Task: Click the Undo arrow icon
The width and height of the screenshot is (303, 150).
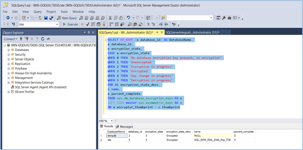Action: click(x=128, y=18)
